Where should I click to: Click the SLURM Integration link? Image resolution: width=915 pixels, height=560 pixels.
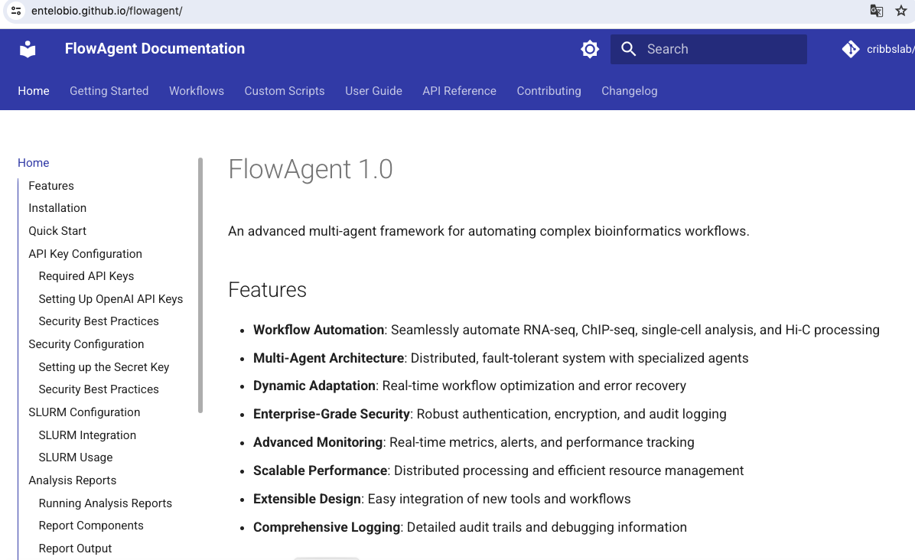87,435
